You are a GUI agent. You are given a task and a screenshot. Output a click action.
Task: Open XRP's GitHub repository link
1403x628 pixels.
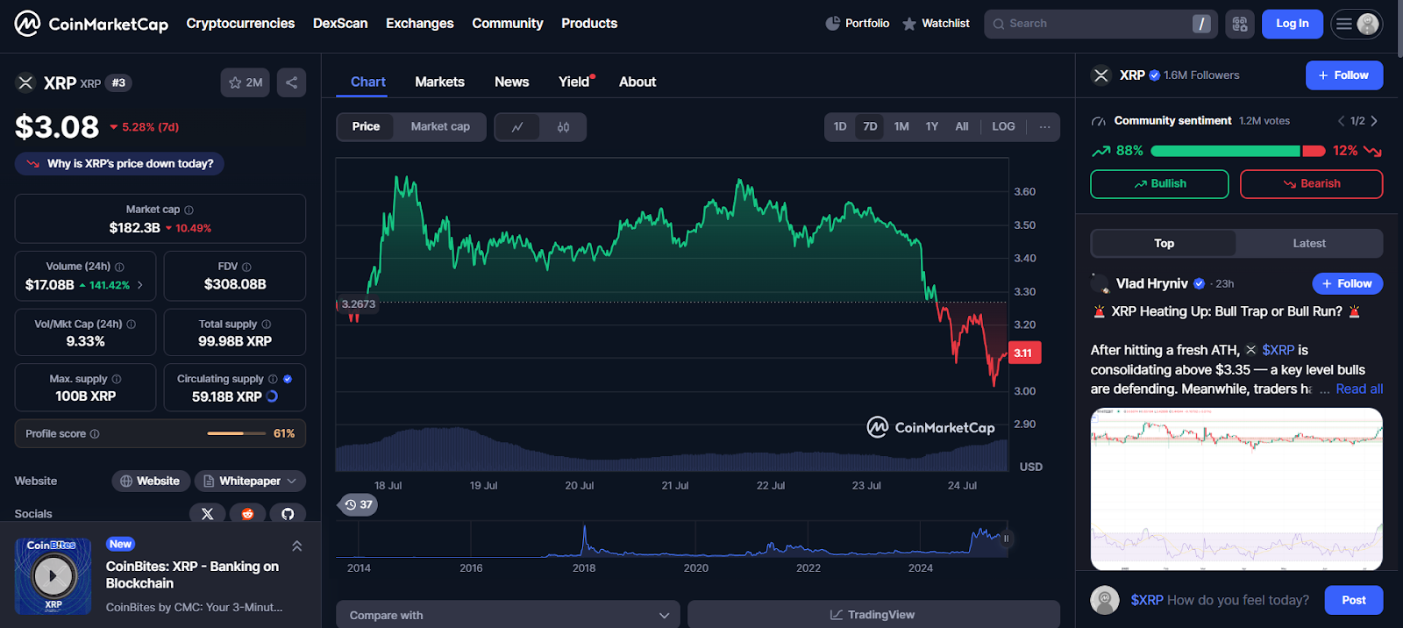pyautogui.click(x=288, y=514)
